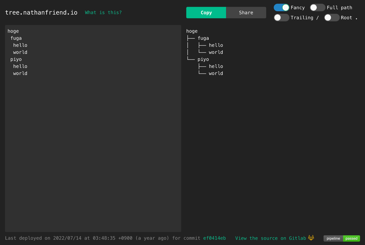Click the tree.nathanfriend.io site title
Image resolution: width=365 pixels, height=245 pixels.
click(x=41, y=12)
